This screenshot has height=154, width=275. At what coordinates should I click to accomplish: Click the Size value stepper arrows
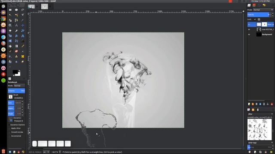coord(22,103)
